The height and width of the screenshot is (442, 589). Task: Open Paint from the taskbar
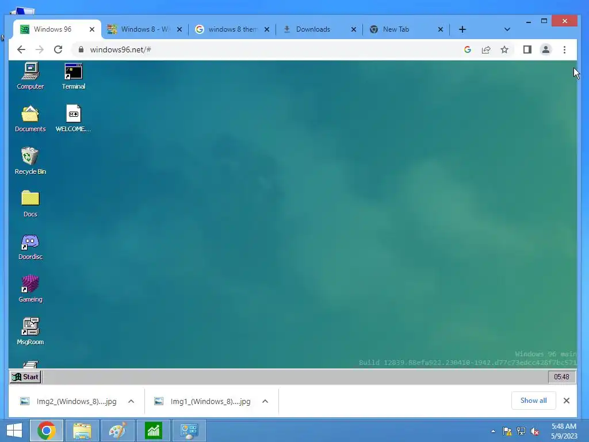(117, 430)
